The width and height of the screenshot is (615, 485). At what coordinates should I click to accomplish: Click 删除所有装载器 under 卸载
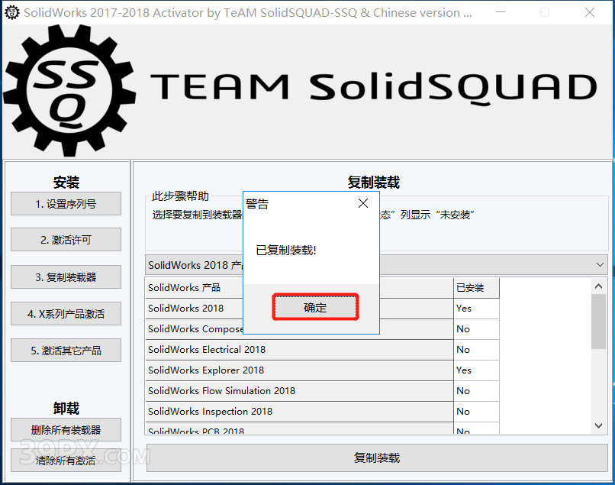(x=66, y=430)
